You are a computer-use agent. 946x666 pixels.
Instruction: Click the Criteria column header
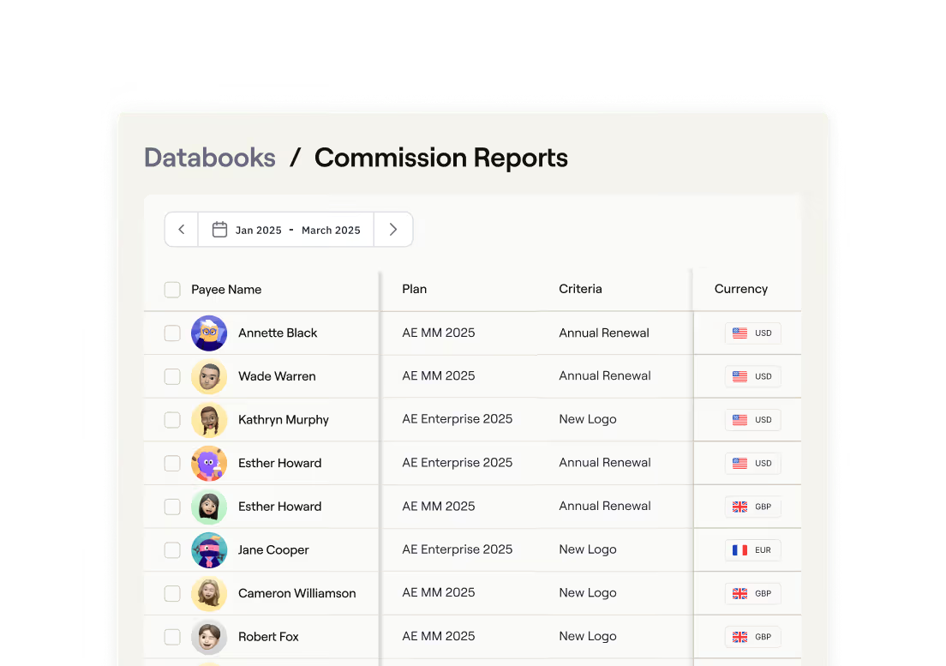pos(580,289)
